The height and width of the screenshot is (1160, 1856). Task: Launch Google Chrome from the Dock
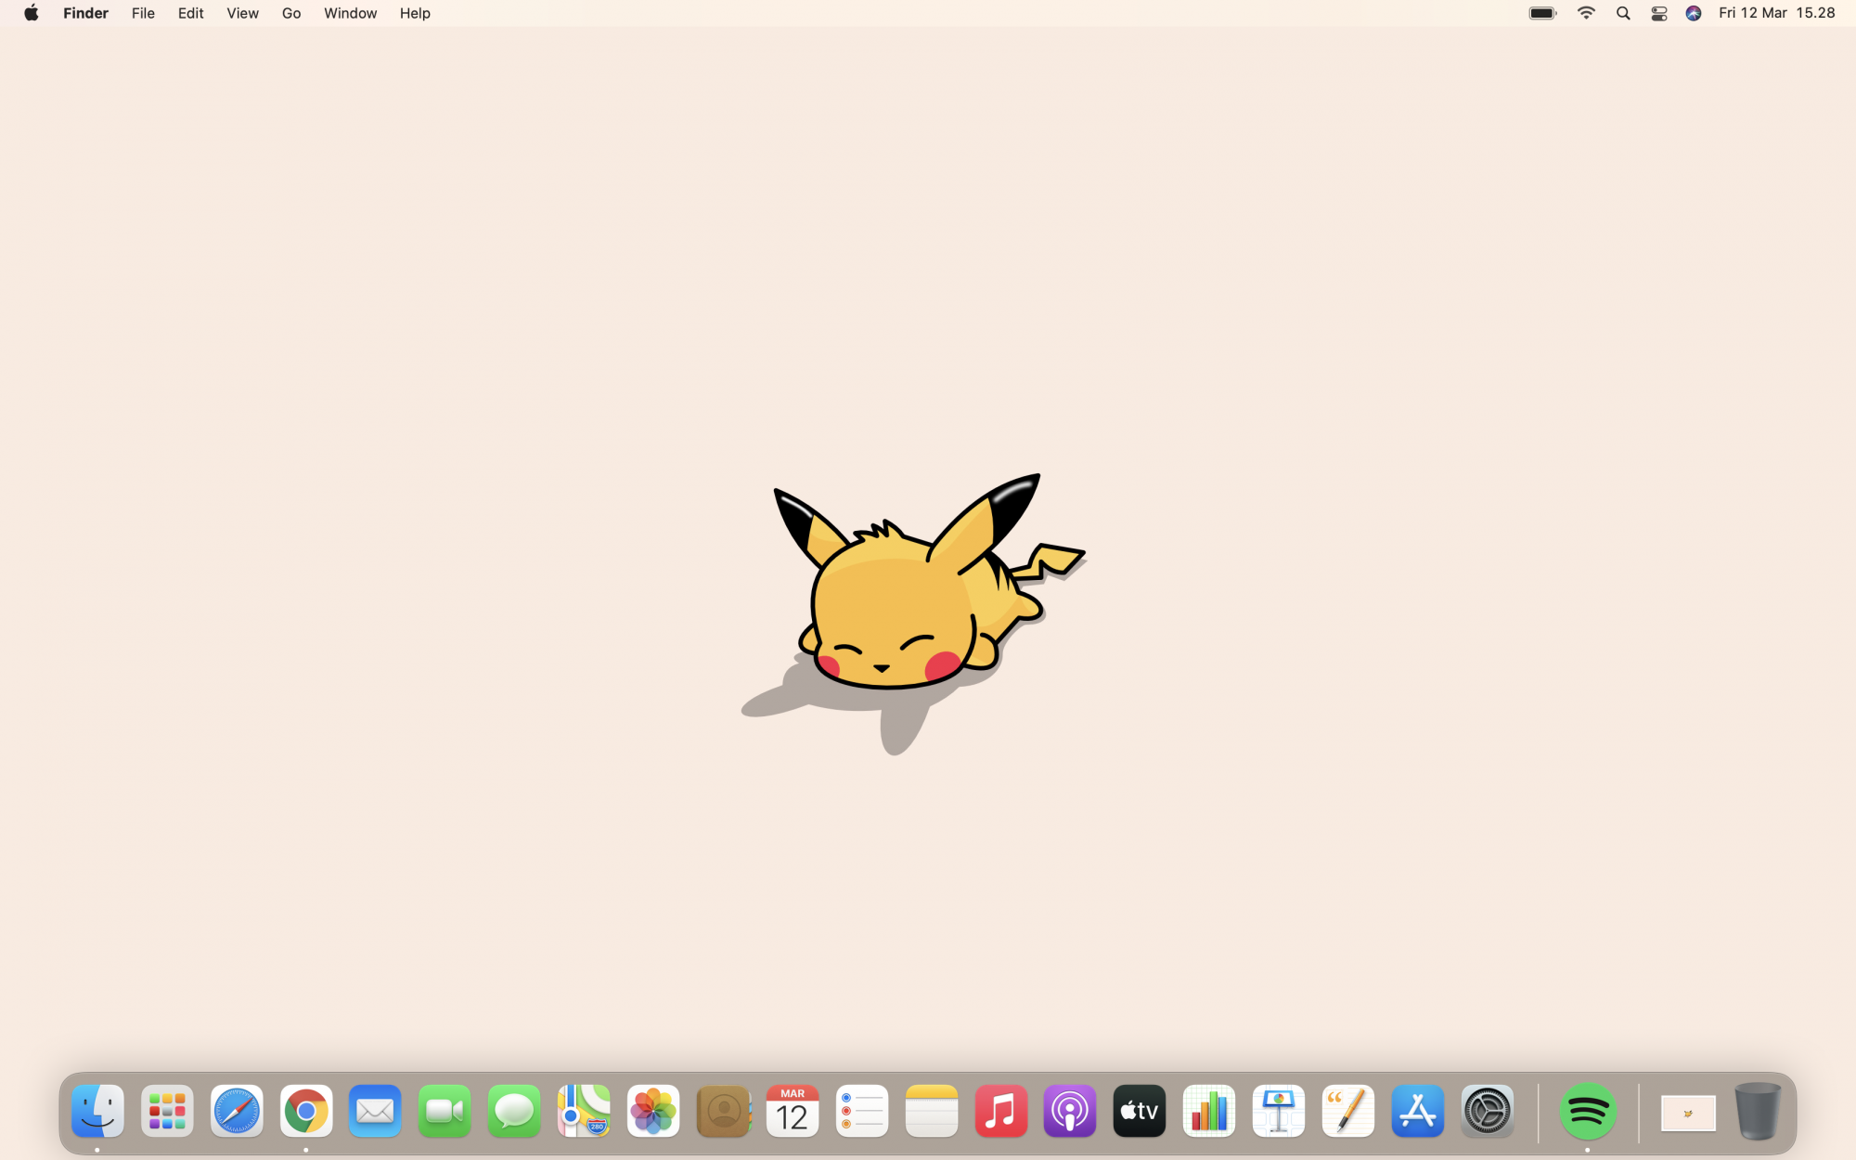point(306,1111)
